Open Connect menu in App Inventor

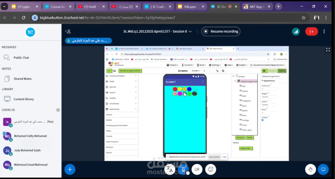coord(188,65)
